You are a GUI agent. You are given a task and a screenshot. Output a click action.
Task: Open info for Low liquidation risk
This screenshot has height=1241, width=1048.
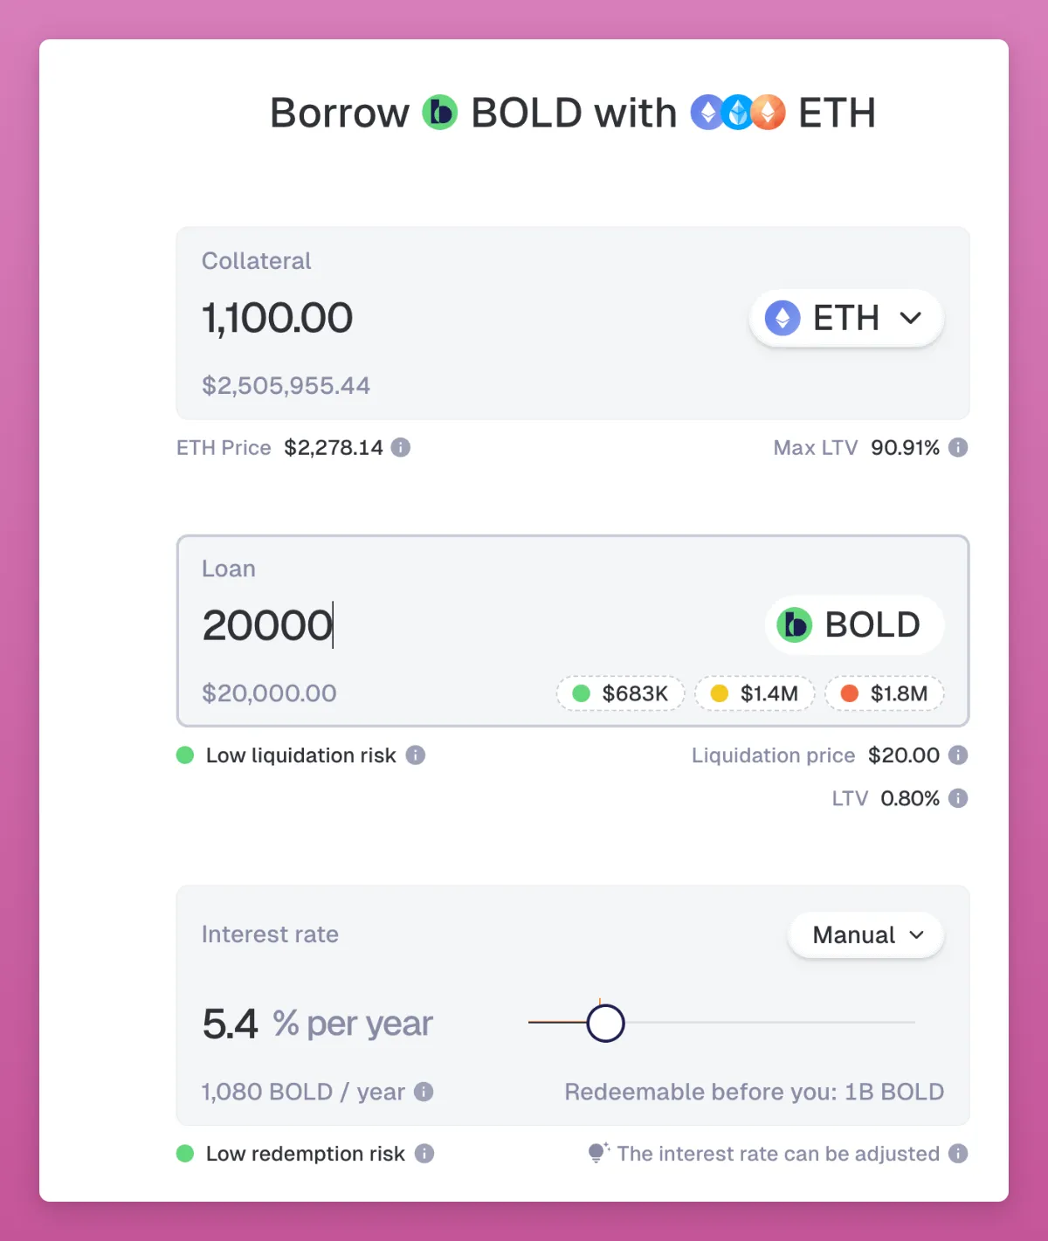point(416,755)
